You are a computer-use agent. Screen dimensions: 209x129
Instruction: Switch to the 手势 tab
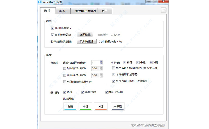pos(63,11)
